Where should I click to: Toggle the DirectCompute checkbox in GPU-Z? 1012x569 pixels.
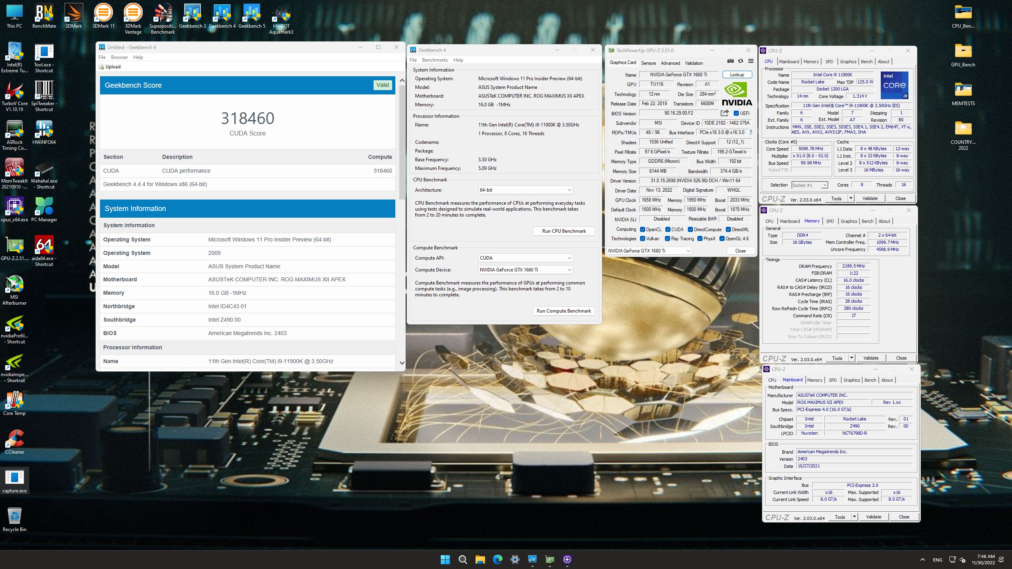pos(690,230)
